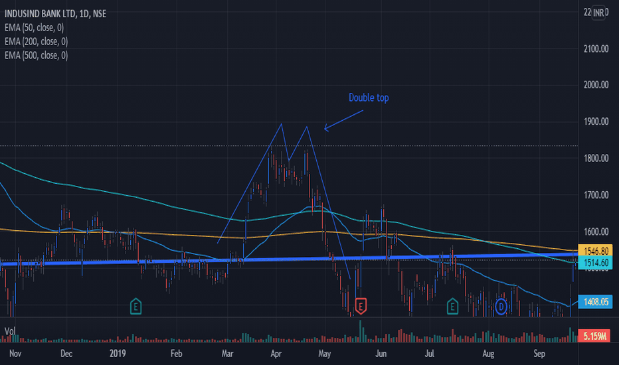The image size is (619, 365).
Task: Click the Mar label on time axis
Action: 227,354
